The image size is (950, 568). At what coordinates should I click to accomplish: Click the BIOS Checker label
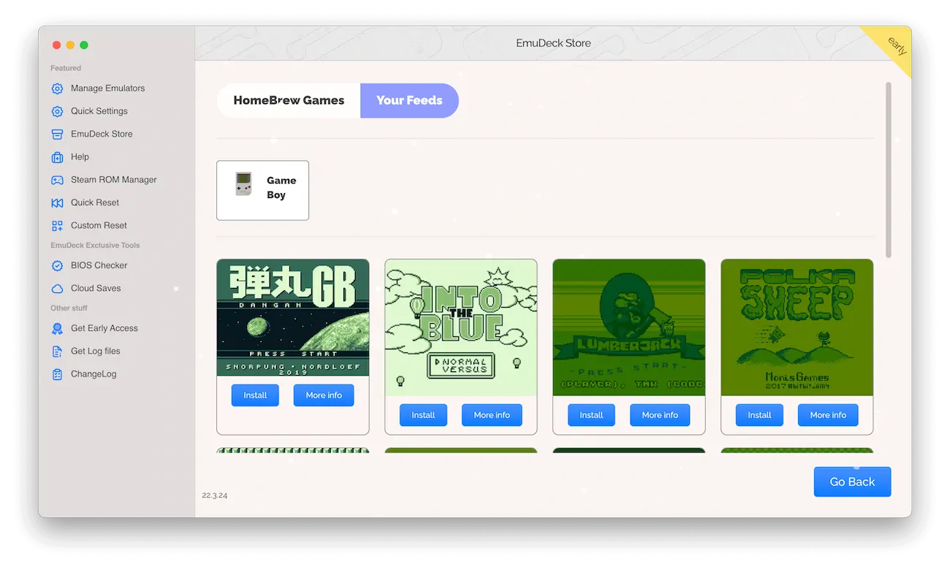[99, 265]
